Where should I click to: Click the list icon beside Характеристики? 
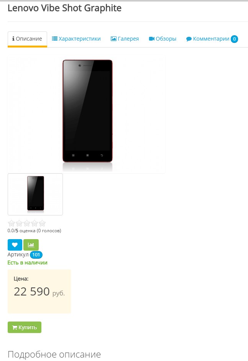point(54,39)
